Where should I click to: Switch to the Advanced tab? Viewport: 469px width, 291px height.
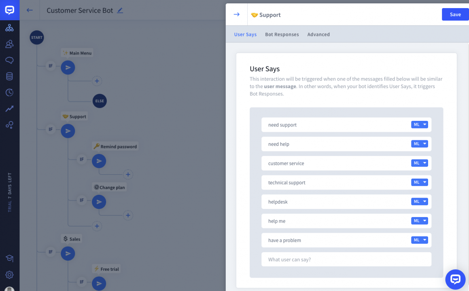tap(318, 34)
